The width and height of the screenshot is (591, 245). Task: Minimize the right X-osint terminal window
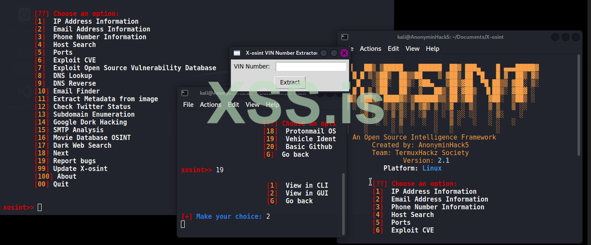pyautogui.click(x=555, y=37)
